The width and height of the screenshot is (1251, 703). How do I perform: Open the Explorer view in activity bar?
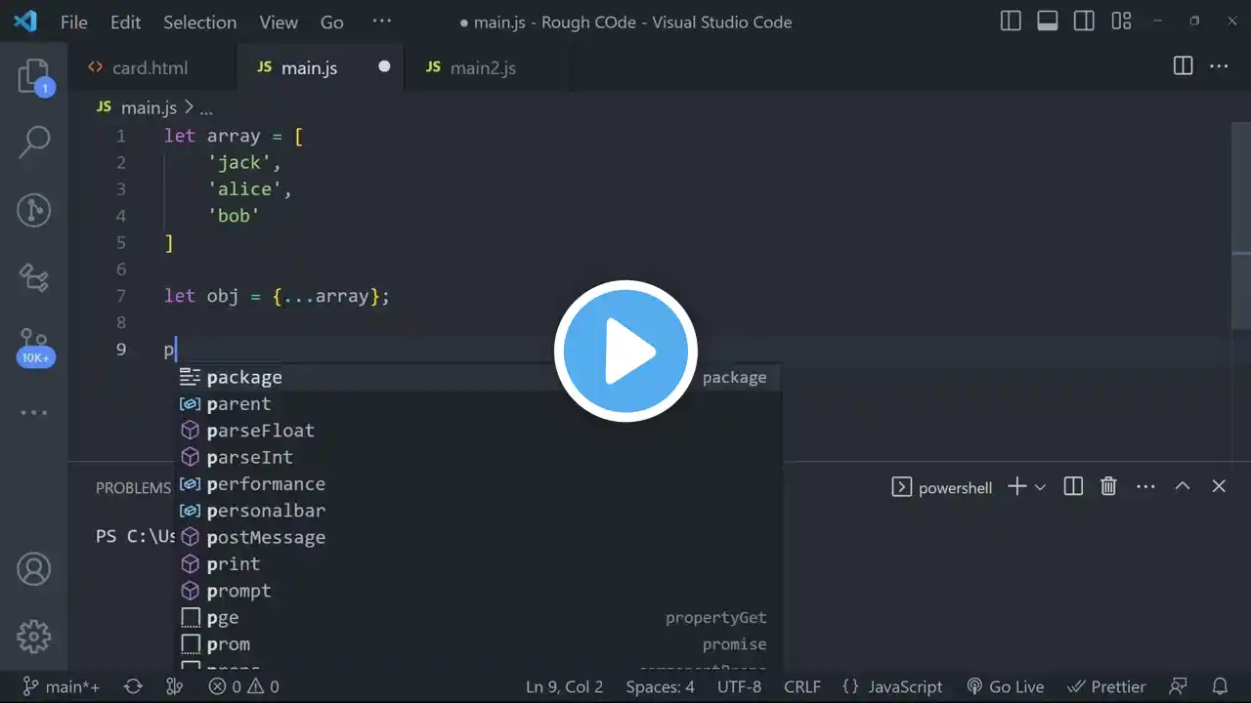34,76
